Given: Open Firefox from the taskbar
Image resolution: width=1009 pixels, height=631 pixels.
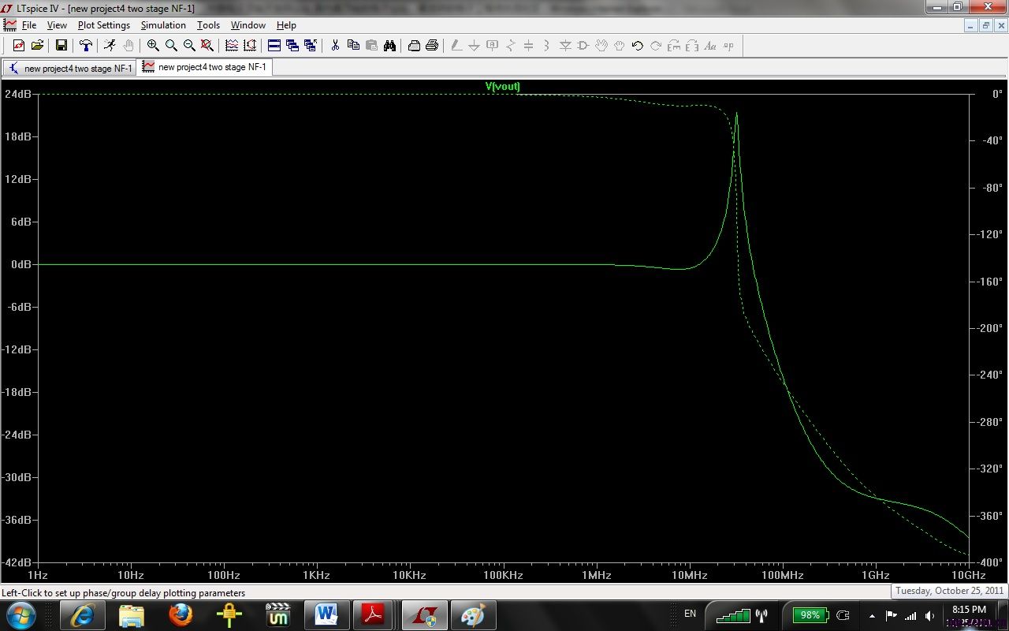Looking at the screenshot, I should [181, 614].
